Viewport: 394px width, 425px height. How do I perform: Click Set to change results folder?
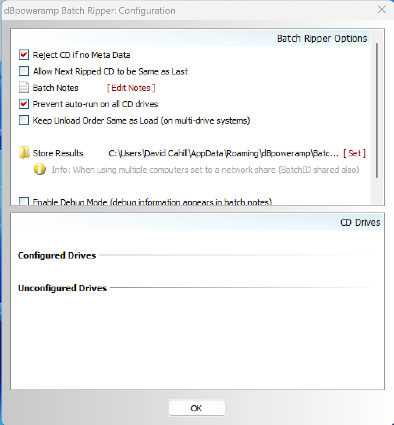354,153
